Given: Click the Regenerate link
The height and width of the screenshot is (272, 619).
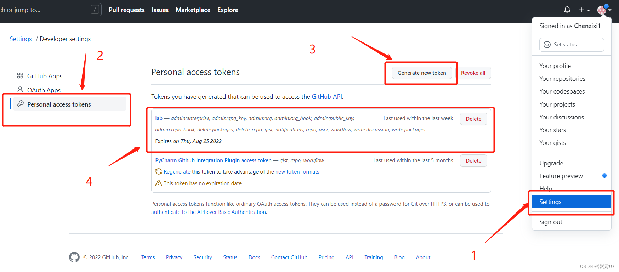Looking at the screenshot, I should point(177,172).
